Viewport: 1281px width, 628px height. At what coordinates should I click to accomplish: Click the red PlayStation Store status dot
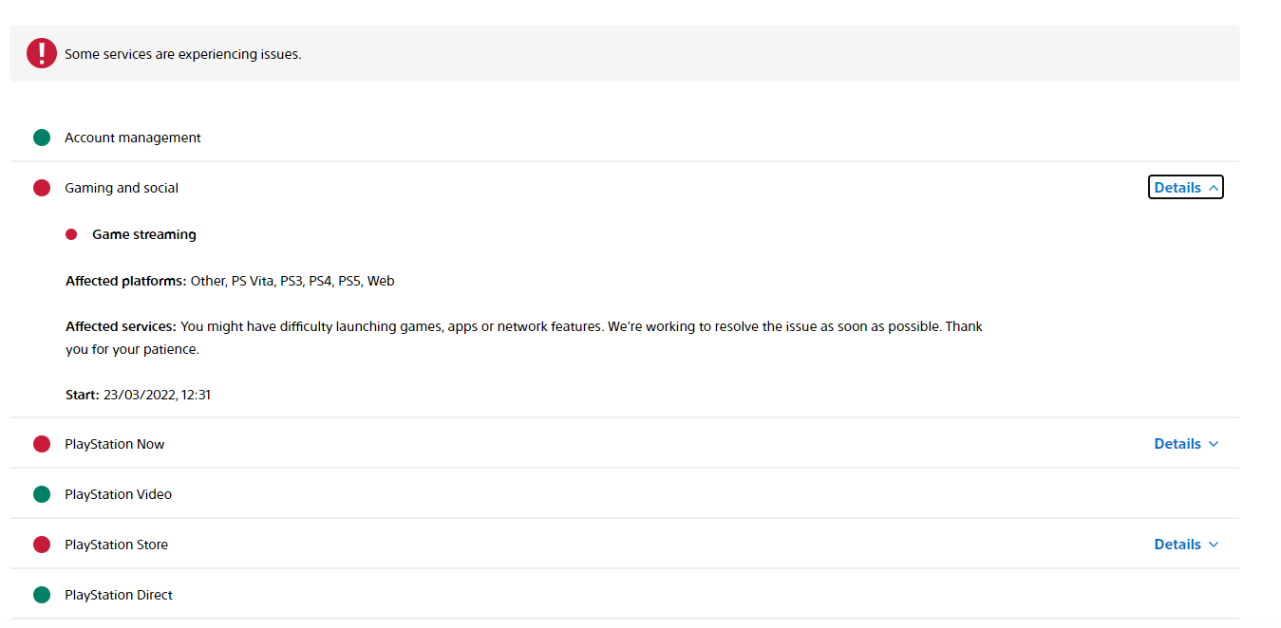(42, 545)
